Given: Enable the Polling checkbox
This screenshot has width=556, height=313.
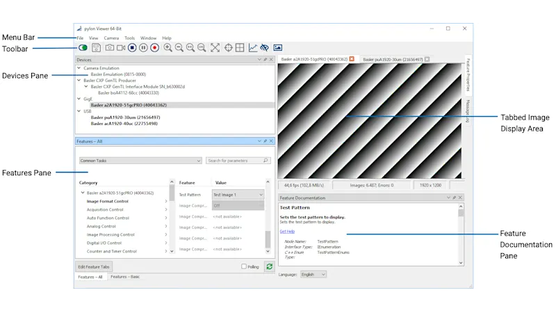Looking at the screenshot, I should [244, 266].
